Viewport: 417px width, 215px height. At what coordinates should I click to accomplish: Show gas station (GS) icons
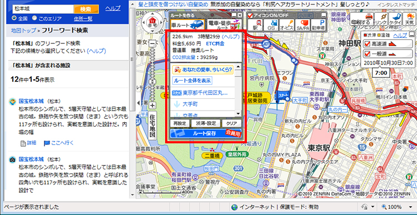[271, 26]
